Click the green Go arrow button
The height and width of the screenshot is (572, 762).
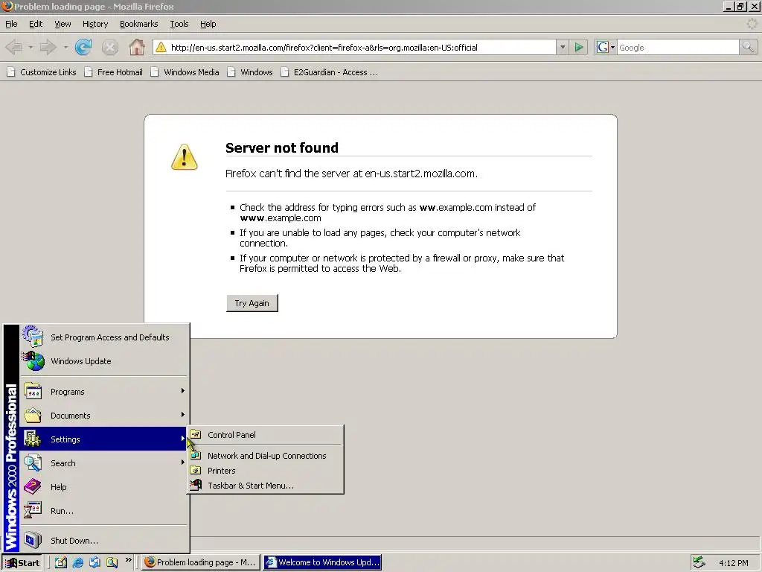(x=579, y=47)
